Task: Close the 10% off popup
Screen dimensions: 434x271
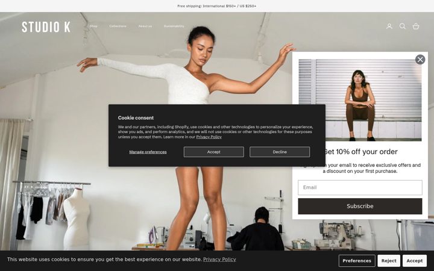Action: [420, 60]
